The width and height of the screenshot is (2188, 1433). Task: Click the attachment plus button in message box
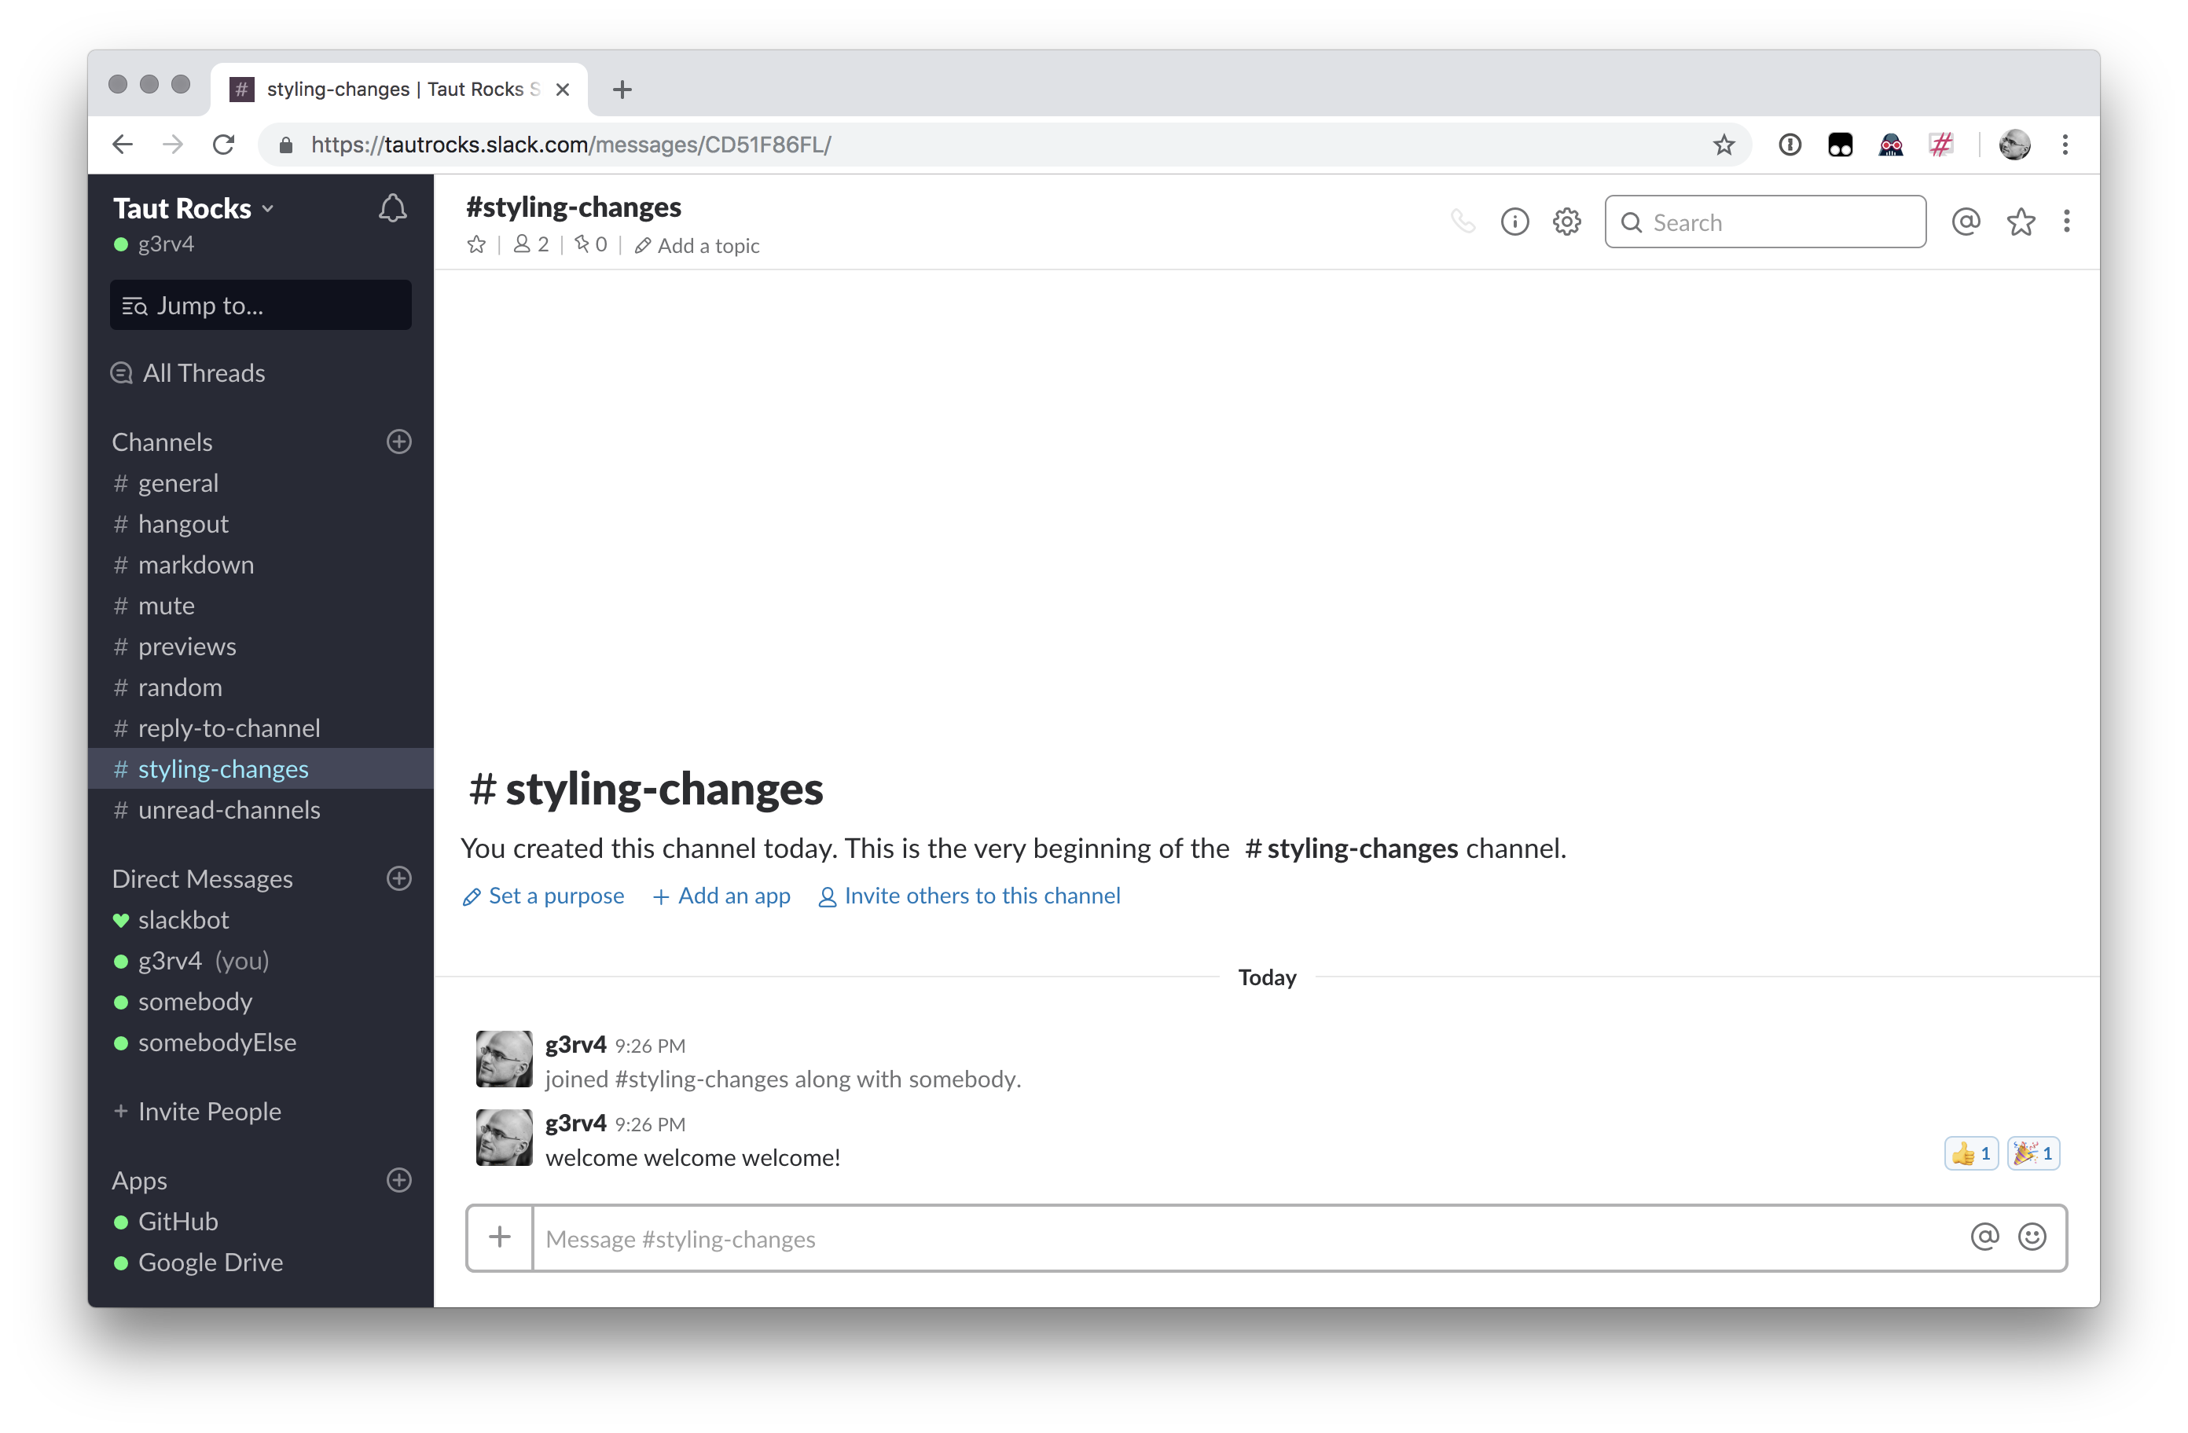[x=499, y=1237]
